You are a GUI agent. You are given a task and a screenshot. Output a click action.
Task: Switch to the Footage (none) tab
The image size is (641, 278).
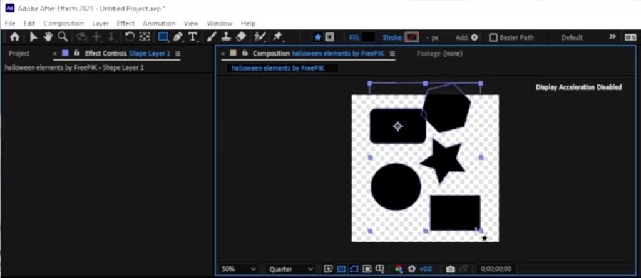click(x=439, y=54)
